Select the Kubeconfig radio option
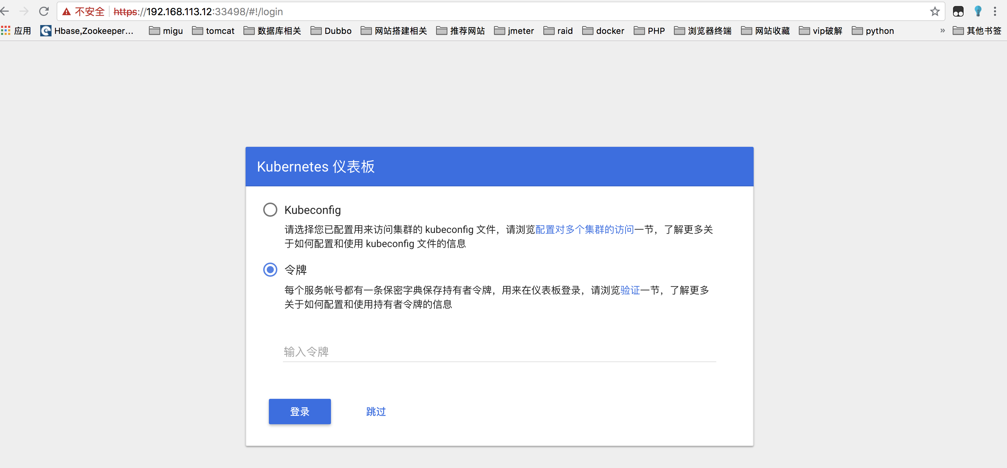 click(270, 210)
